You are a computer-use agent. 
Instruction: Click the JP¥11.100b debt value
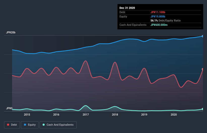click(158, 12)
